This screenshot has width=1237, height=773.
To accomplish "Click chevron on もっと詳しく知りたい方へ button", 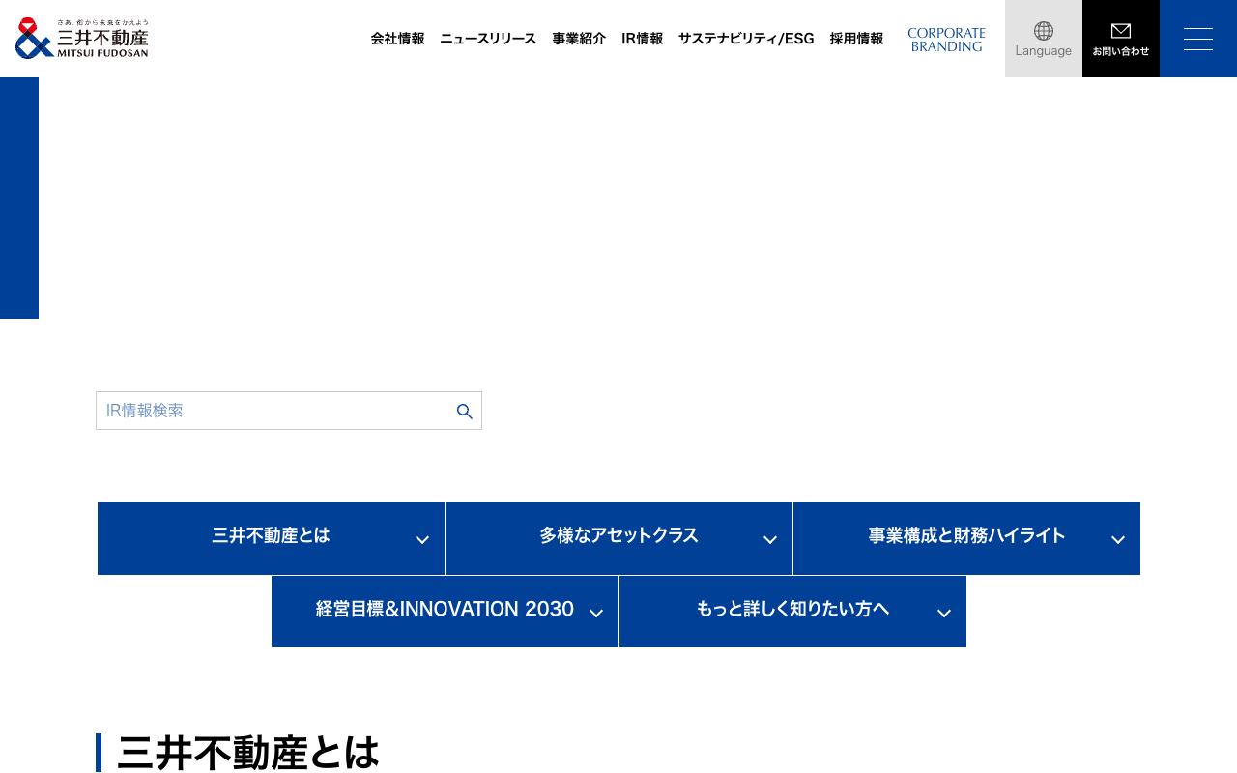I will tap(944, 614).
